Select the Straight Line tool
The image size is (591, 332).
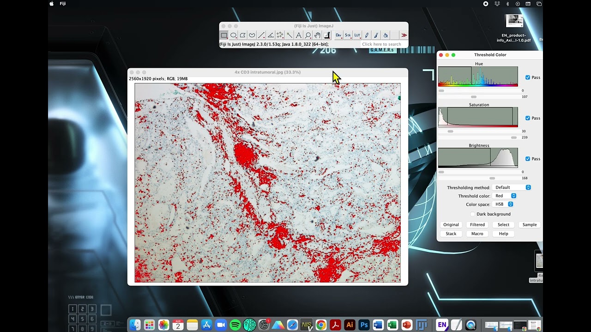261,35
